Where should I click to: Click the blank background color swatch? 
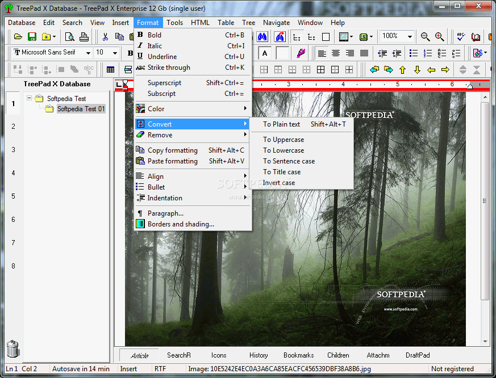pyautogui.click(x=282, y=53)
